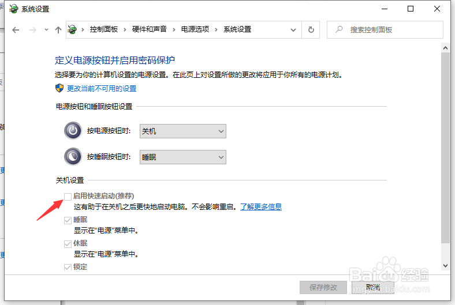Go up one level with up arrow
Image resolution: width=455 pixels, height=305 pixels.
(x=58, y=30)
